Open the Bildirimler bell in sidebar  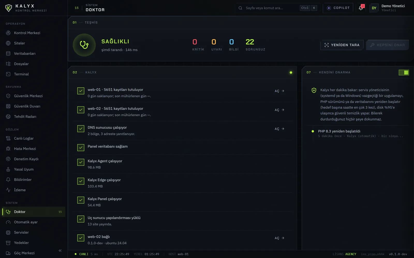tap(8, 180)
